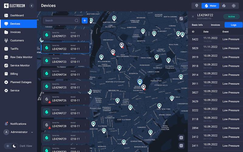Image resolution: width=243 pixels, height=152 pixels.
Task: Select the gas flame utility filter
Action: 224,5
